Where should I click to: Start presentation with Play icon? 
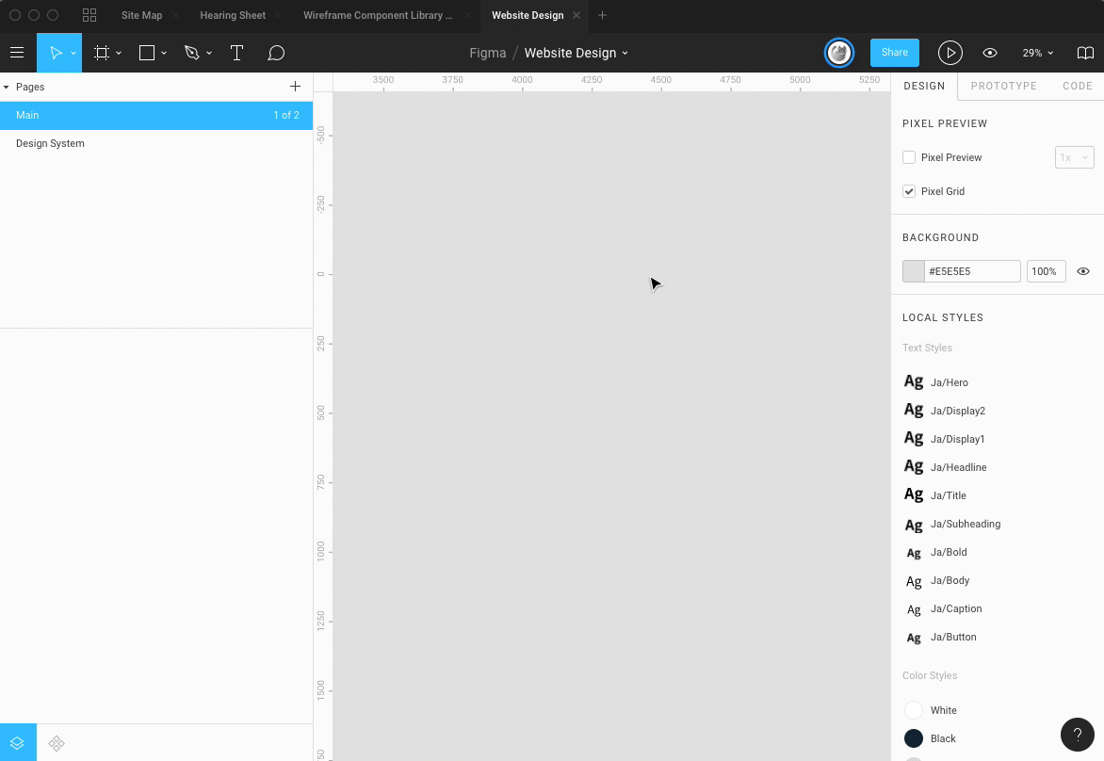click(950, 53)
